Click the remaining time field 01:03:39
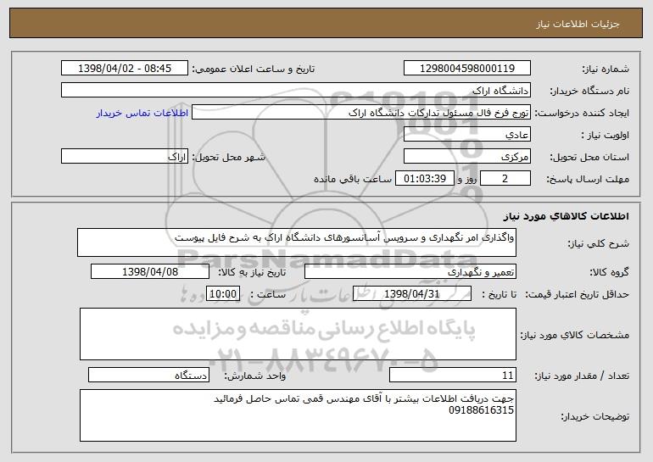 tap(424, 179)
